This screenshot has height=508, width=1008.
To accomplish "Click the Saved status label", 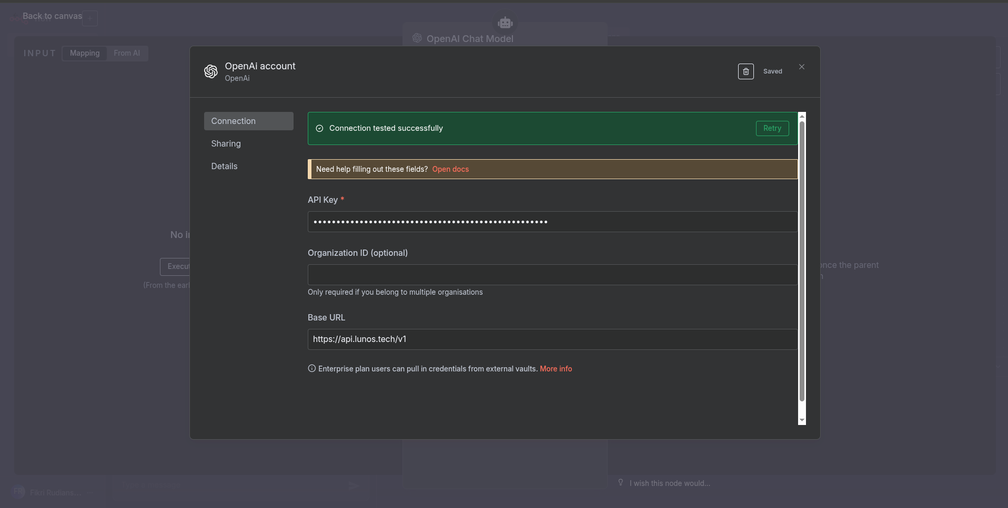I will tap(772, 71).
